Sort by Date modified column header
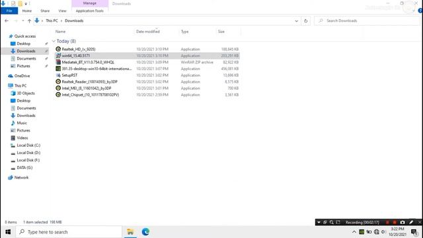Screen dimensions: 423x238 coord(148,32)
